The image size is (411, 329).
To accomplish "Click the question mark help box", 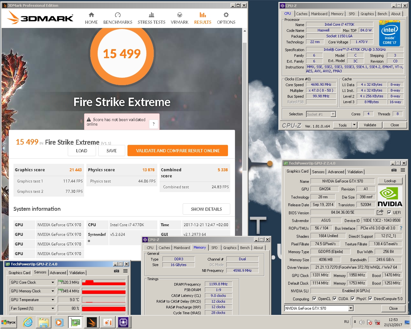I will (153, 124).
